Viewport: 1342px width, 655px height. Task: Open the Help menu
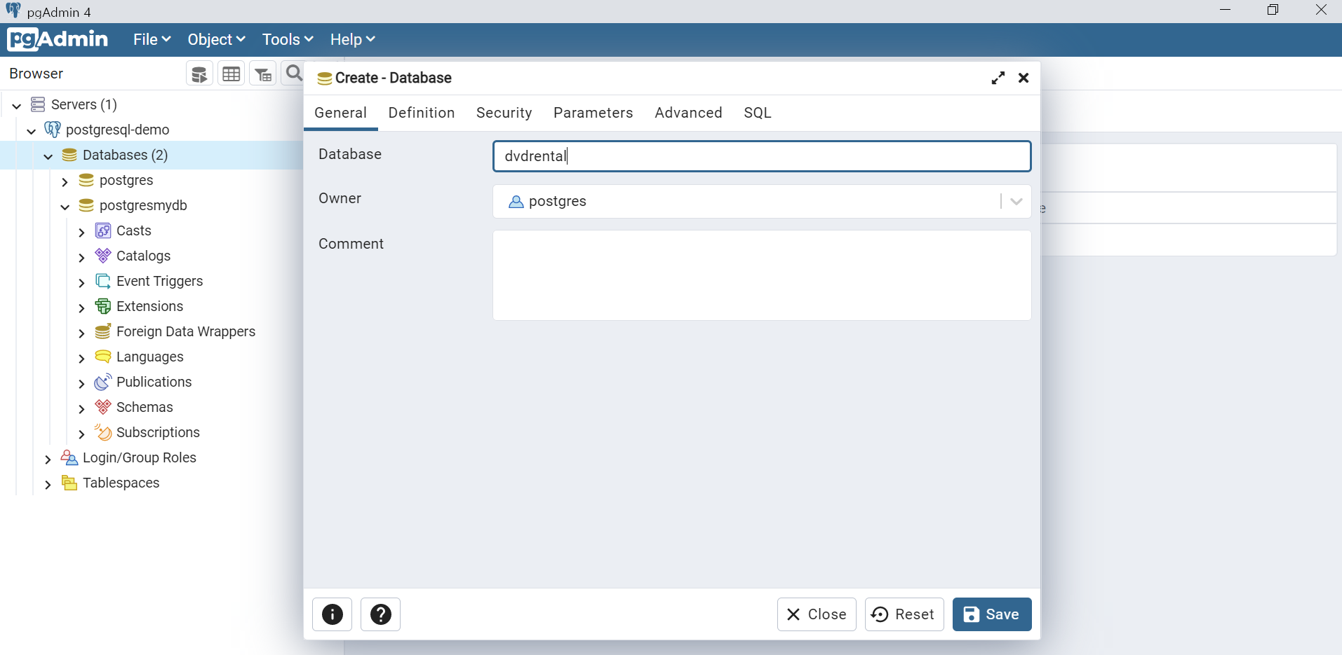(x=353, y=39)
